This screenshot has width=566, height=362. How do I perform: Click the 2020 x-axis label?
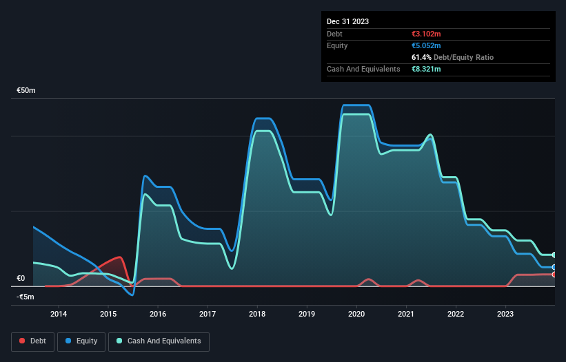pyautogui.click(x=356, y=314)
